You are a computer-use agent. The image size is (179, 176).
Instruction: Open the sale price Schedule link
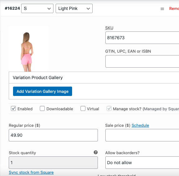(x=140, y=126)
